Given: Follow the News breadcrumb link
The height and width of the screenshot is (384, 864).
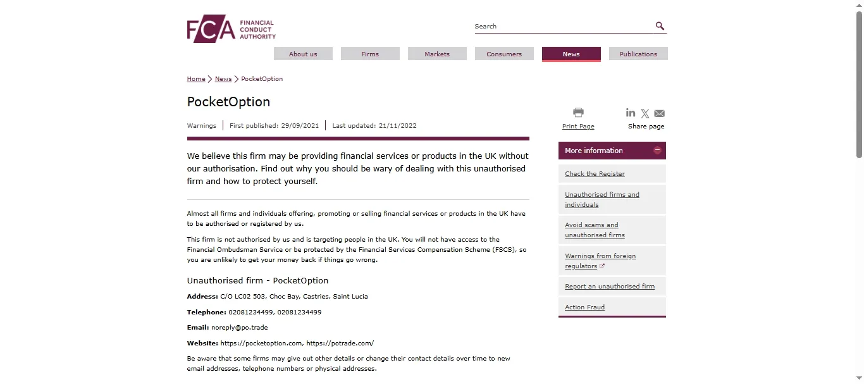Looking at the screenshot, I should tap(223, 79).
